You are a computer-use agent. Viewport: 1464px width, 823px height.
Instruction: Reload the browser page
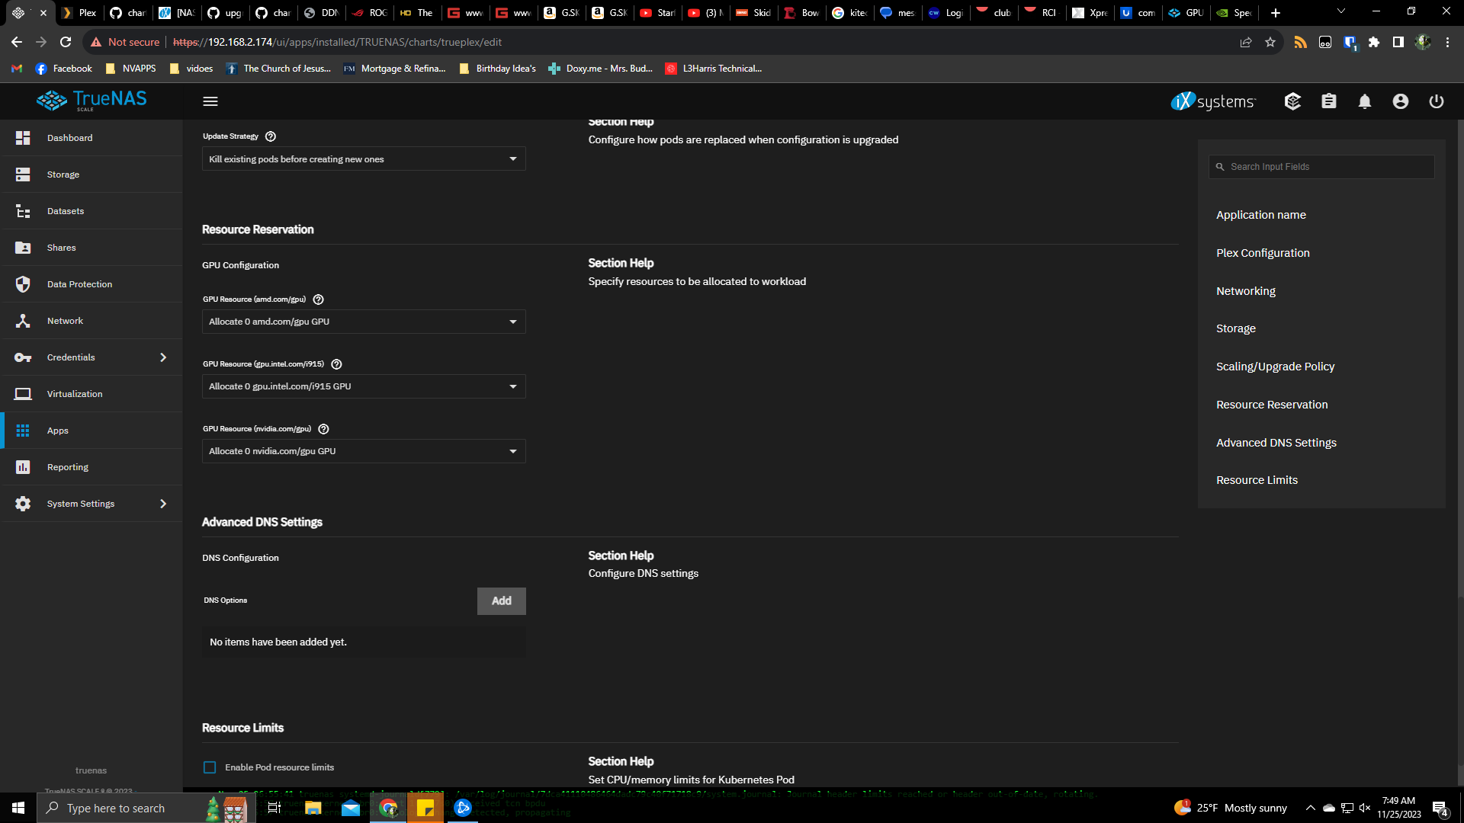(x=66, y=42)
